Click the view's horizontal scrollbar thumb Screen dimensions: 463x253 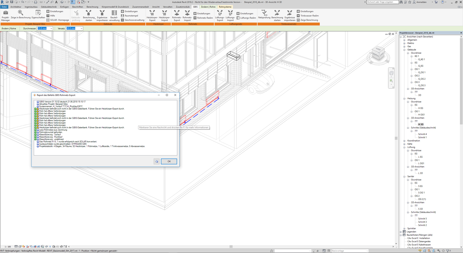tap(231, 247)
